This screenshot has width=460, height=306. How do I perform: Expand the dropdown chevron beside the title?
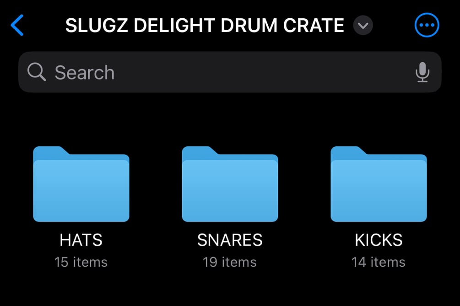363,26
